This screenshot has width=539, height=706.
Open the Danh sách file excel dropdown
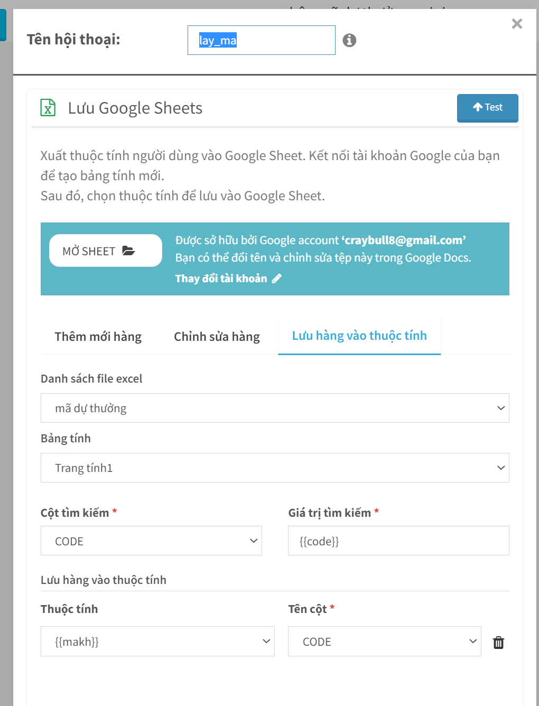(275, 408)
